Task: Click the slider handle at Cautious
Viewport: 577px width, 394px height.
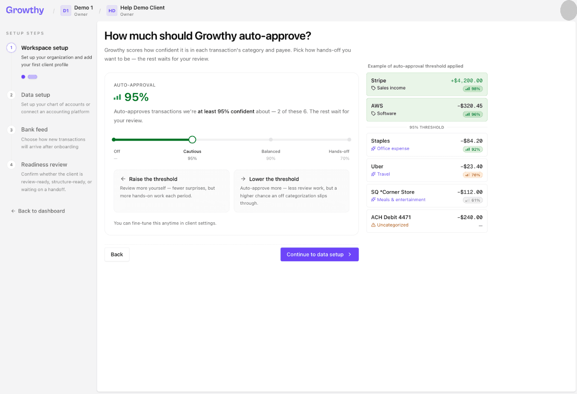Action: point(192,140)
